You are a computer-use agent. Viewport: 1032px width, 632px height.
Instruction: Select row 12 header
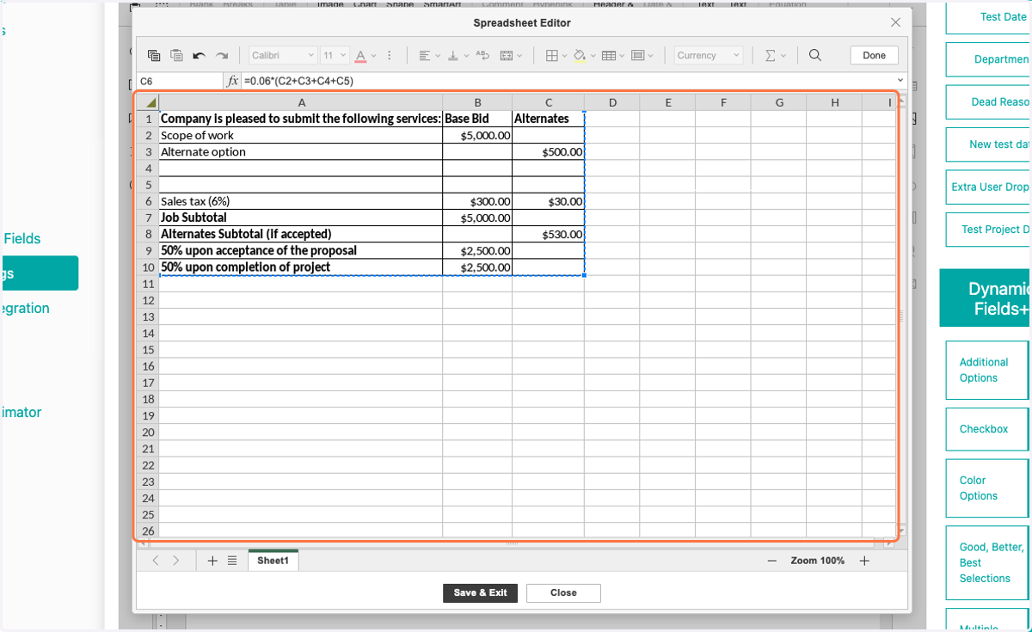[x=148, y=300]
